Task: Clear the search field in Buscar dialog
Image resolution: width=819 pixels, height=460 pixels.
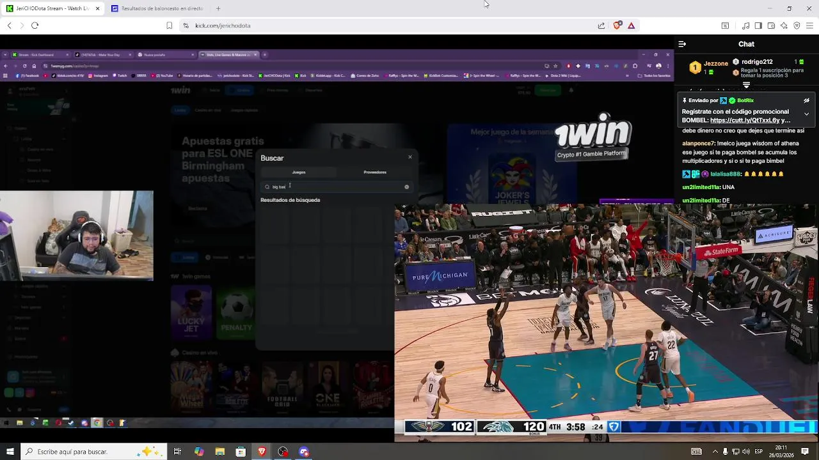Action: coord(406,187)
